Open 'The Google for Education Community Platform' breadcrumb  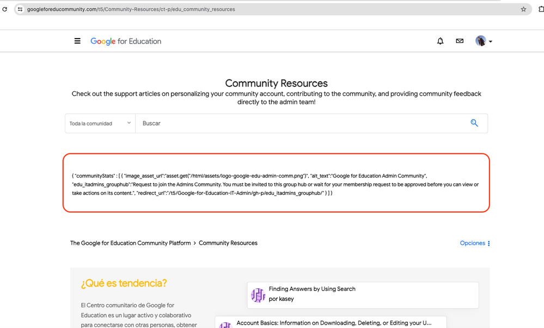pyautogui.click(x=131, y=243)
